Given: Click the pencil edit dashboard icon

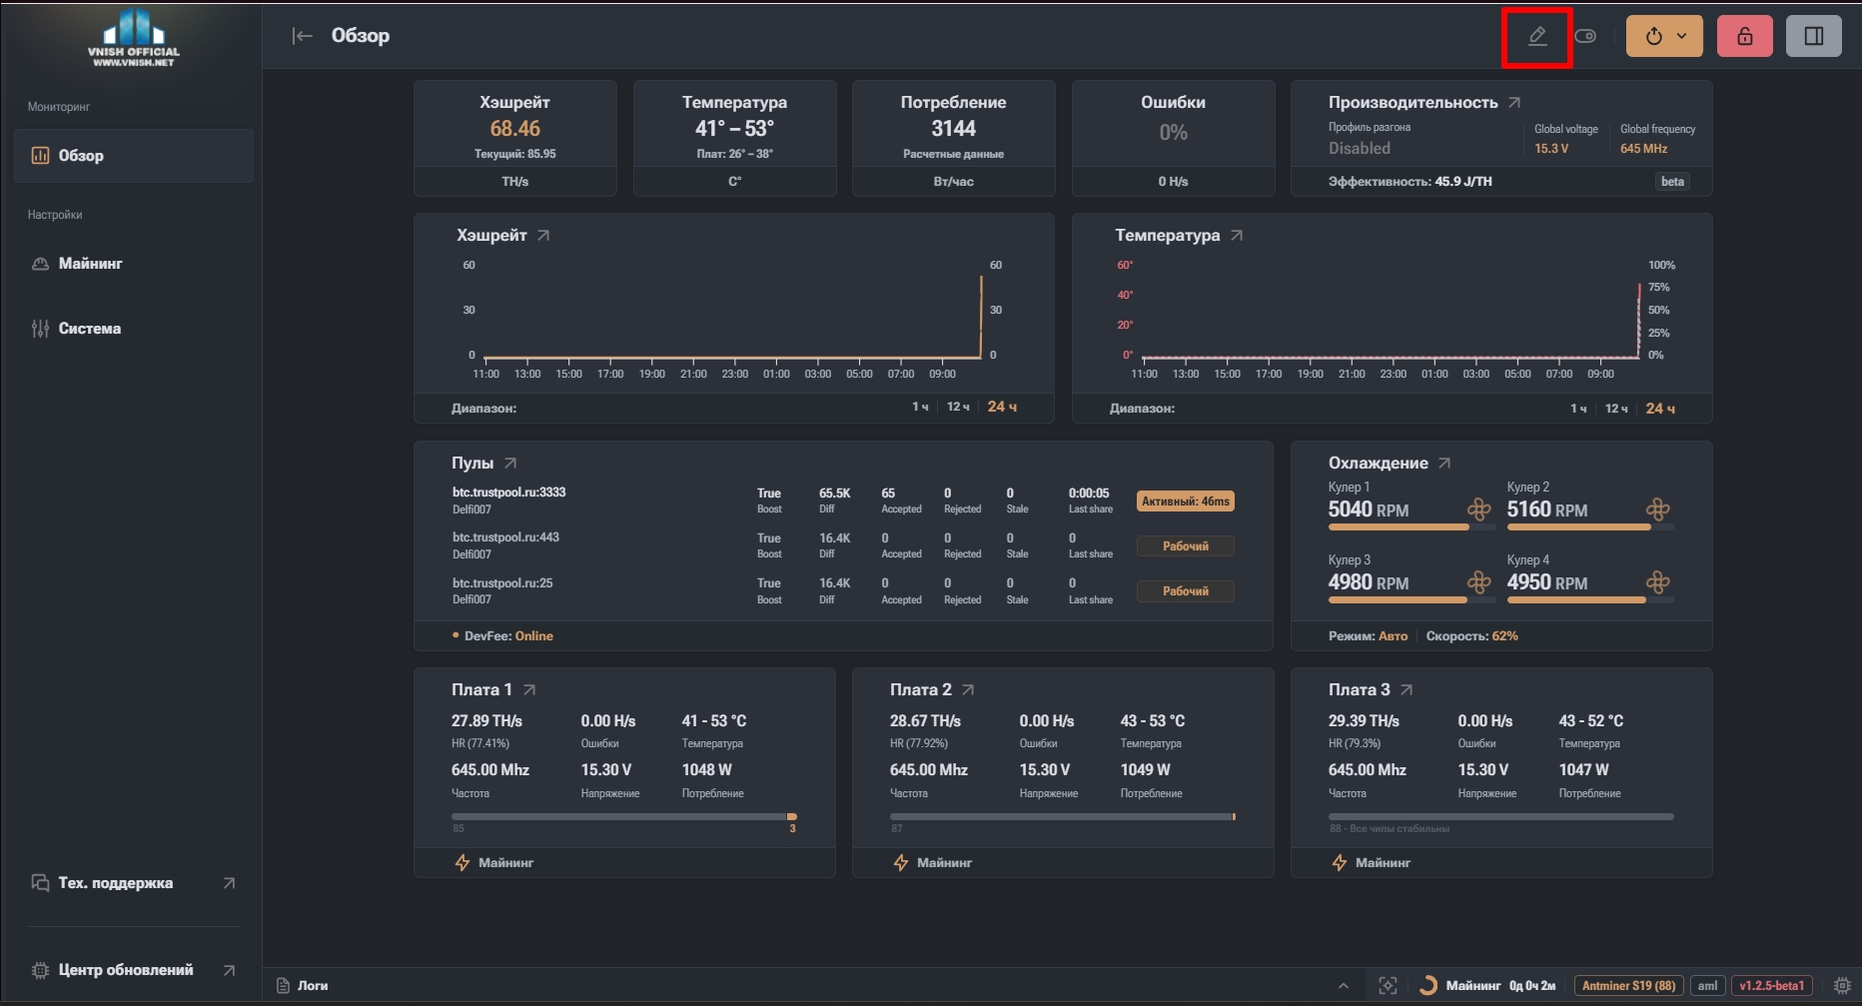Looking at the screenshot, I should click(x=1537, y=37).
